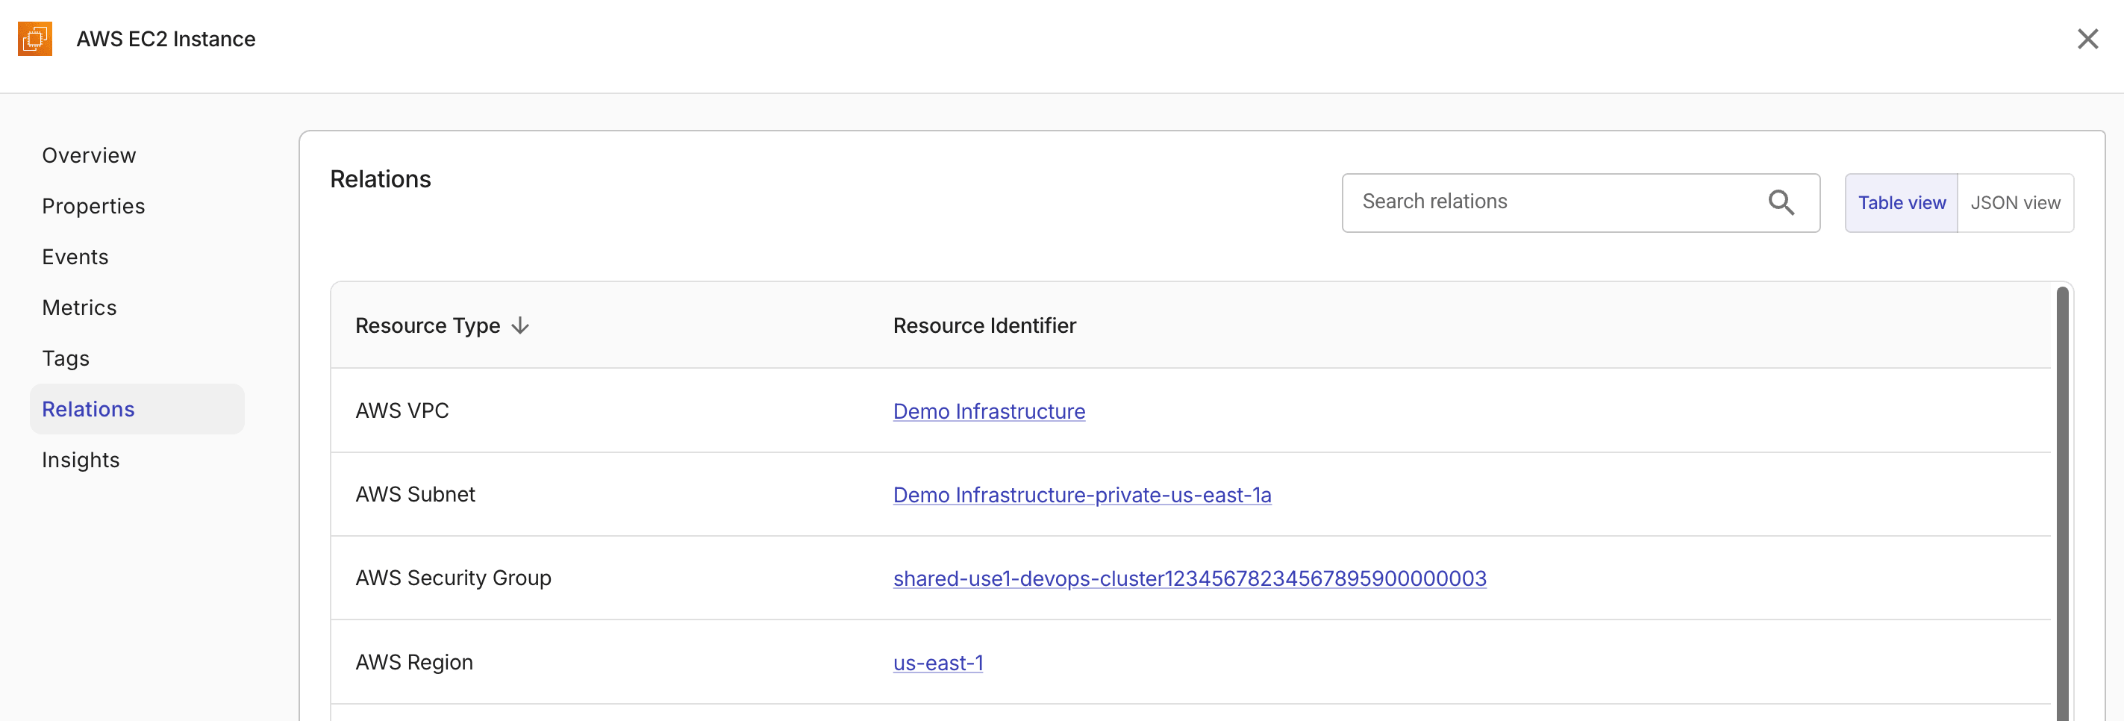The height and width of the screenshot is (721, 2124).
Task: Click the relations table vertical scrollbar
Action: pos(2061,503)
